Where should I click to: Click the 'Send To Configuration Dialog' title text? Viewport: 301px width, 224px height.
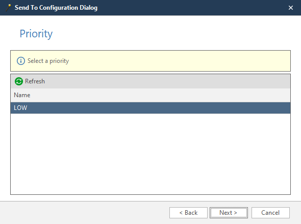56,8
